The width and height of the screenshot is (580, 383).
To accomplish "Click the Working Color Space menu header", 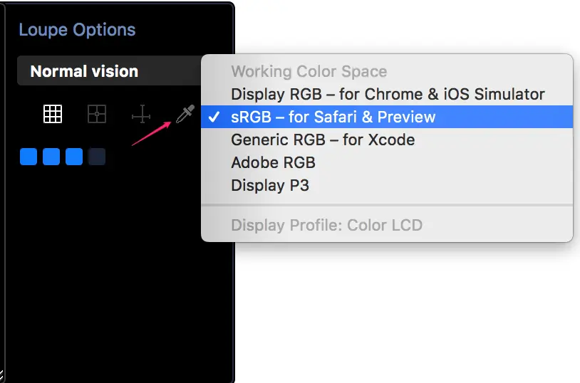I will pyautogui.click(x=309, y=71).
